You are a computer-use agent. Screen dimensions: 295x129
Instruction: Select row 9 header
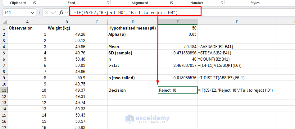click(4, 78)
